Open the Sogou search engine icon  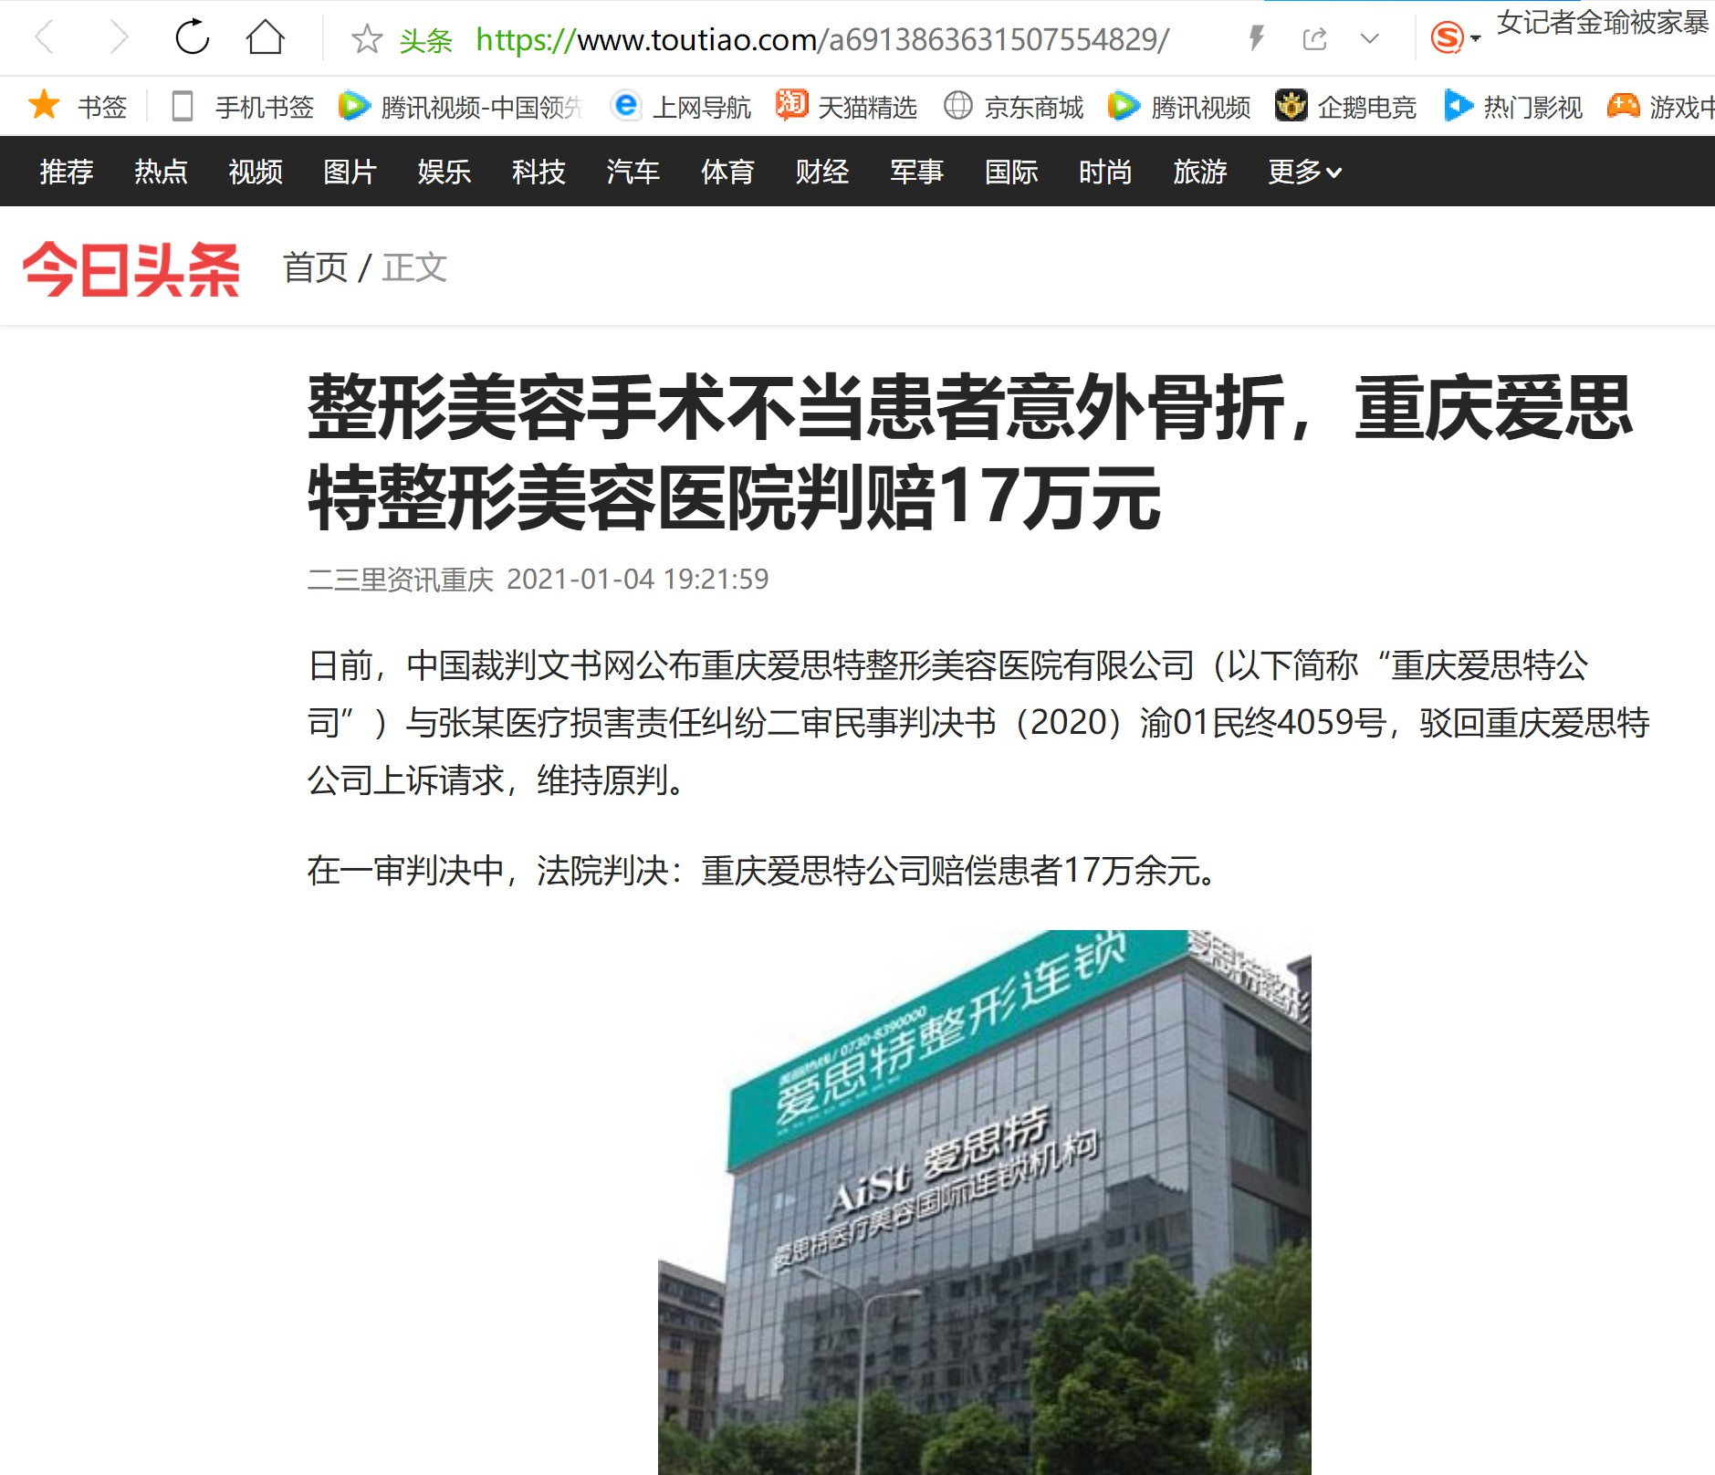pos(1447,38)
